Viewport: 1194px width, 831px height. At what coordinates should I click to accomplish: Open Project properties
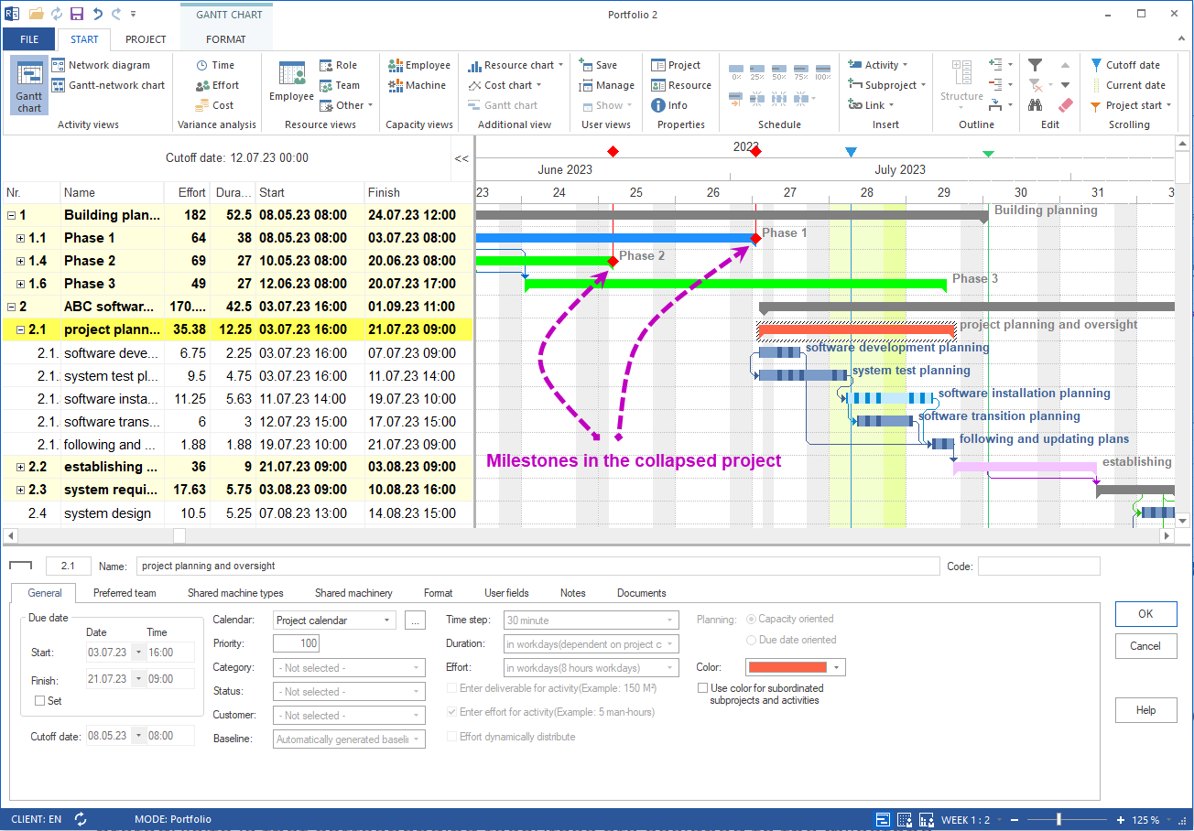pos(676,65)
